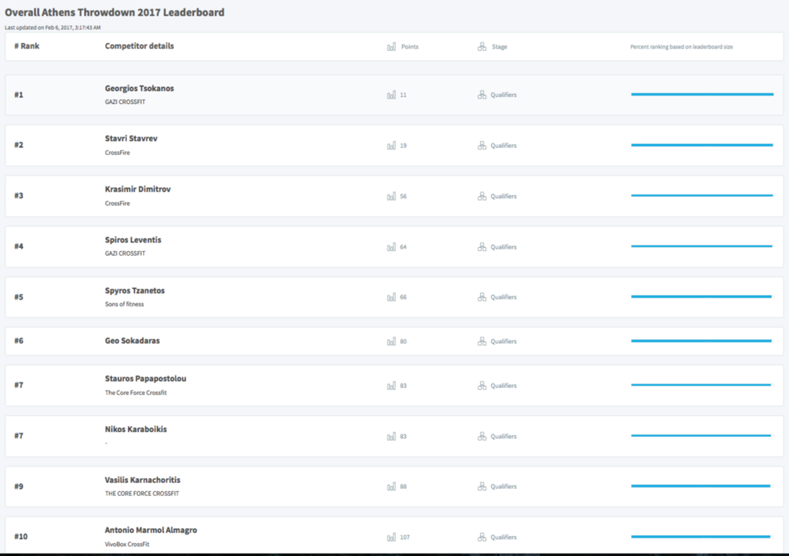Click percent ranking bar for Antonio Marmol Almagro
789x556 pixels.
[700, 537]
